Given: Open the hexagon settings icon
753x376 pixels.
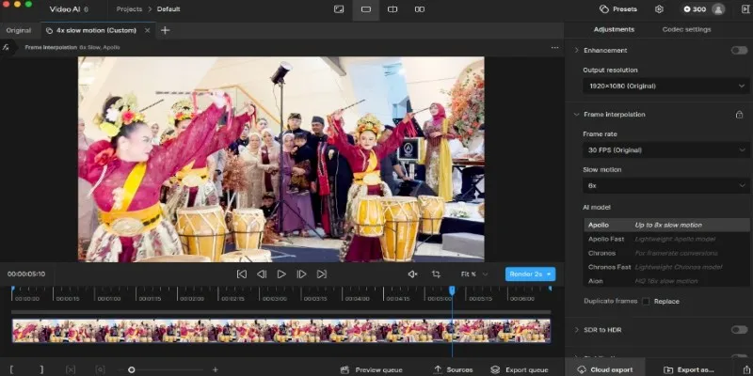Looking at the screenshot, I should pyautogui.click(x=660, y=9).
